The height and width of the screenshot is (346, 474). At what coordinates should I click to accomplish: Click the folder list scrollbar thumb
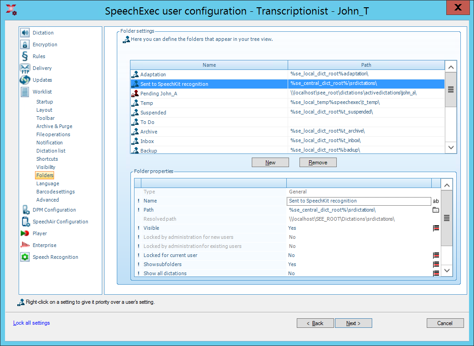tap(451, 89)
